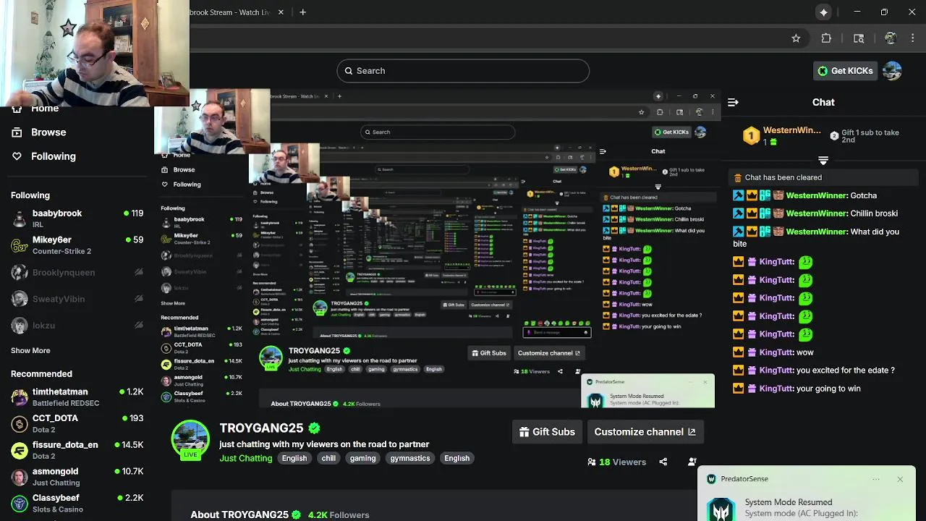Click the English tag after Just Chatting
The image size is (926, 521).
294,458
